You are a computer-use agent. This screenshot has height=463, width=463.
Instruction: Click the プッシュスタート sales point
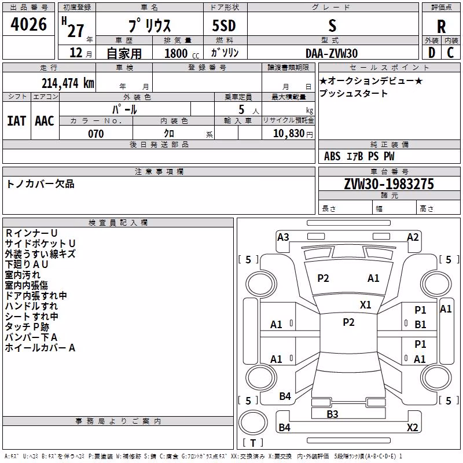point(354,93)
